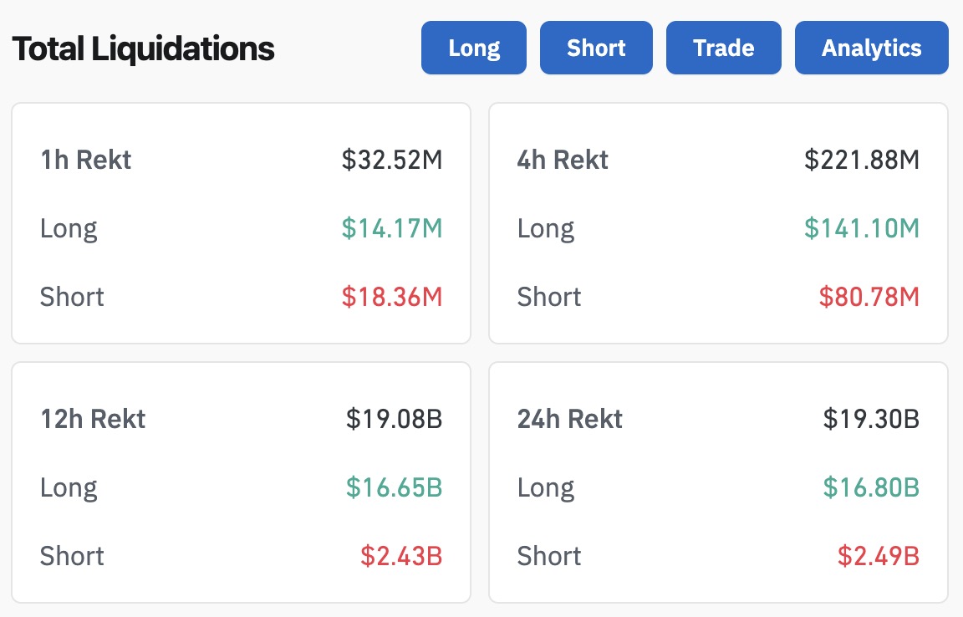This screenshot has height=617, width=963.
Task: Click the red $18.36M short value
Action: [x=391, y=297]
